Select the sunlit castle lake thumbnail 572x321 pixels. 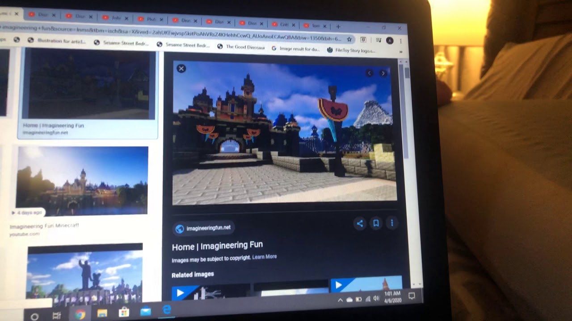click(82, 181)
